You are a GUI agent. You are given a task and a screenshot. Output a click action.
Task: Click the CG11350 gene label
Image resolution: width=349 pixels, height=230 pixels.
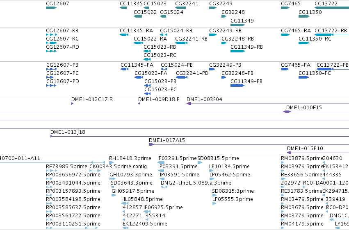310,12
